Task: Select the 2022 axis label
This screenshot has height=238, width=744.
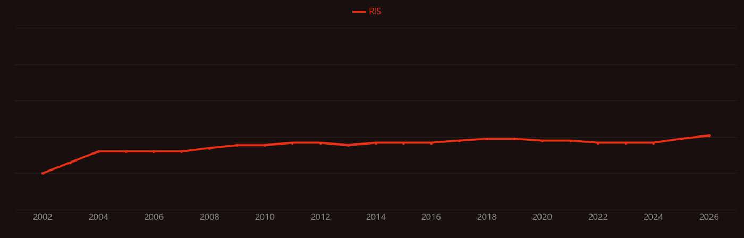Action: (598, 217)
